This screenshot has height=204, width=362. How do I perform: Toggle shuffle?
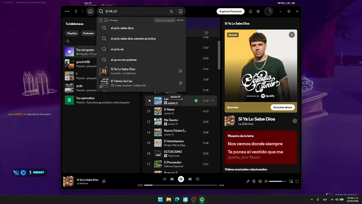point(164,179)
